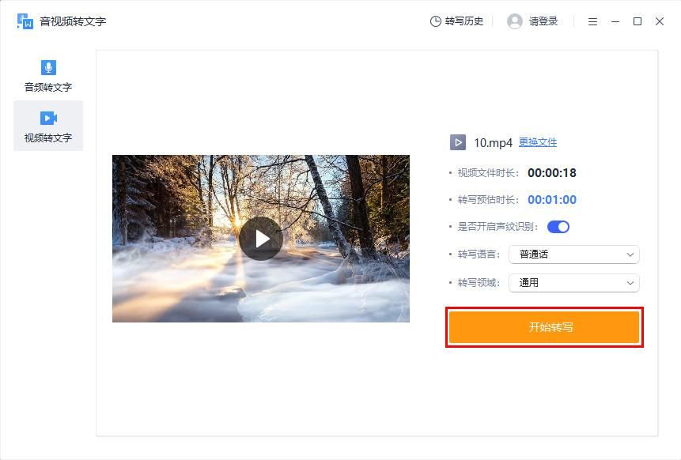Select the 视频转文字 sidebar tab label
The width and height of the screenshot is (681, 460).
(48, 138)
